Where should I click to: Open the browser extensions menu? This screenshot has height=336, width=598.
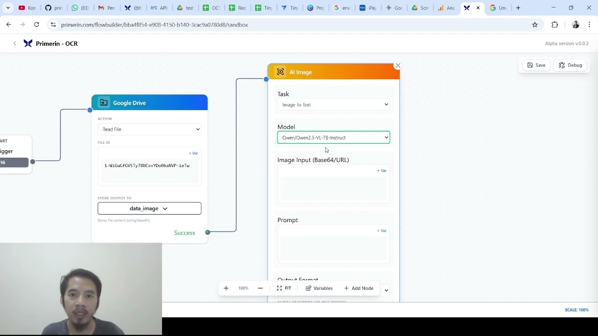(x=555, y=25)
